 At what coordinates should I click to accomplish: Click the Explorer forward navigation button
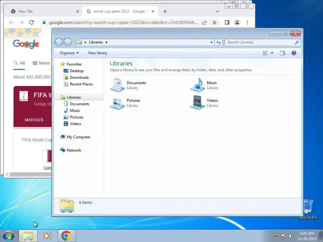[x=68, y=43]
